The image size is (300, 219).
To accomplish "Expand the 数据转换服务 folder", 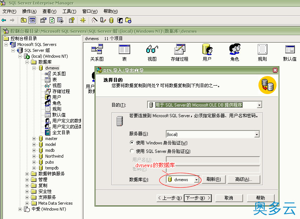I will pyautogui.click(x=27, y=174).
